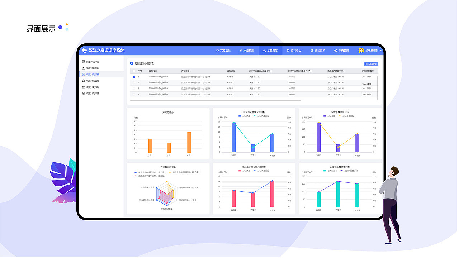Toggle 南水北调中线年调度计划-方案2 radar legend
Viewport: 459px width, 258px height.
[x=184, y=172]
